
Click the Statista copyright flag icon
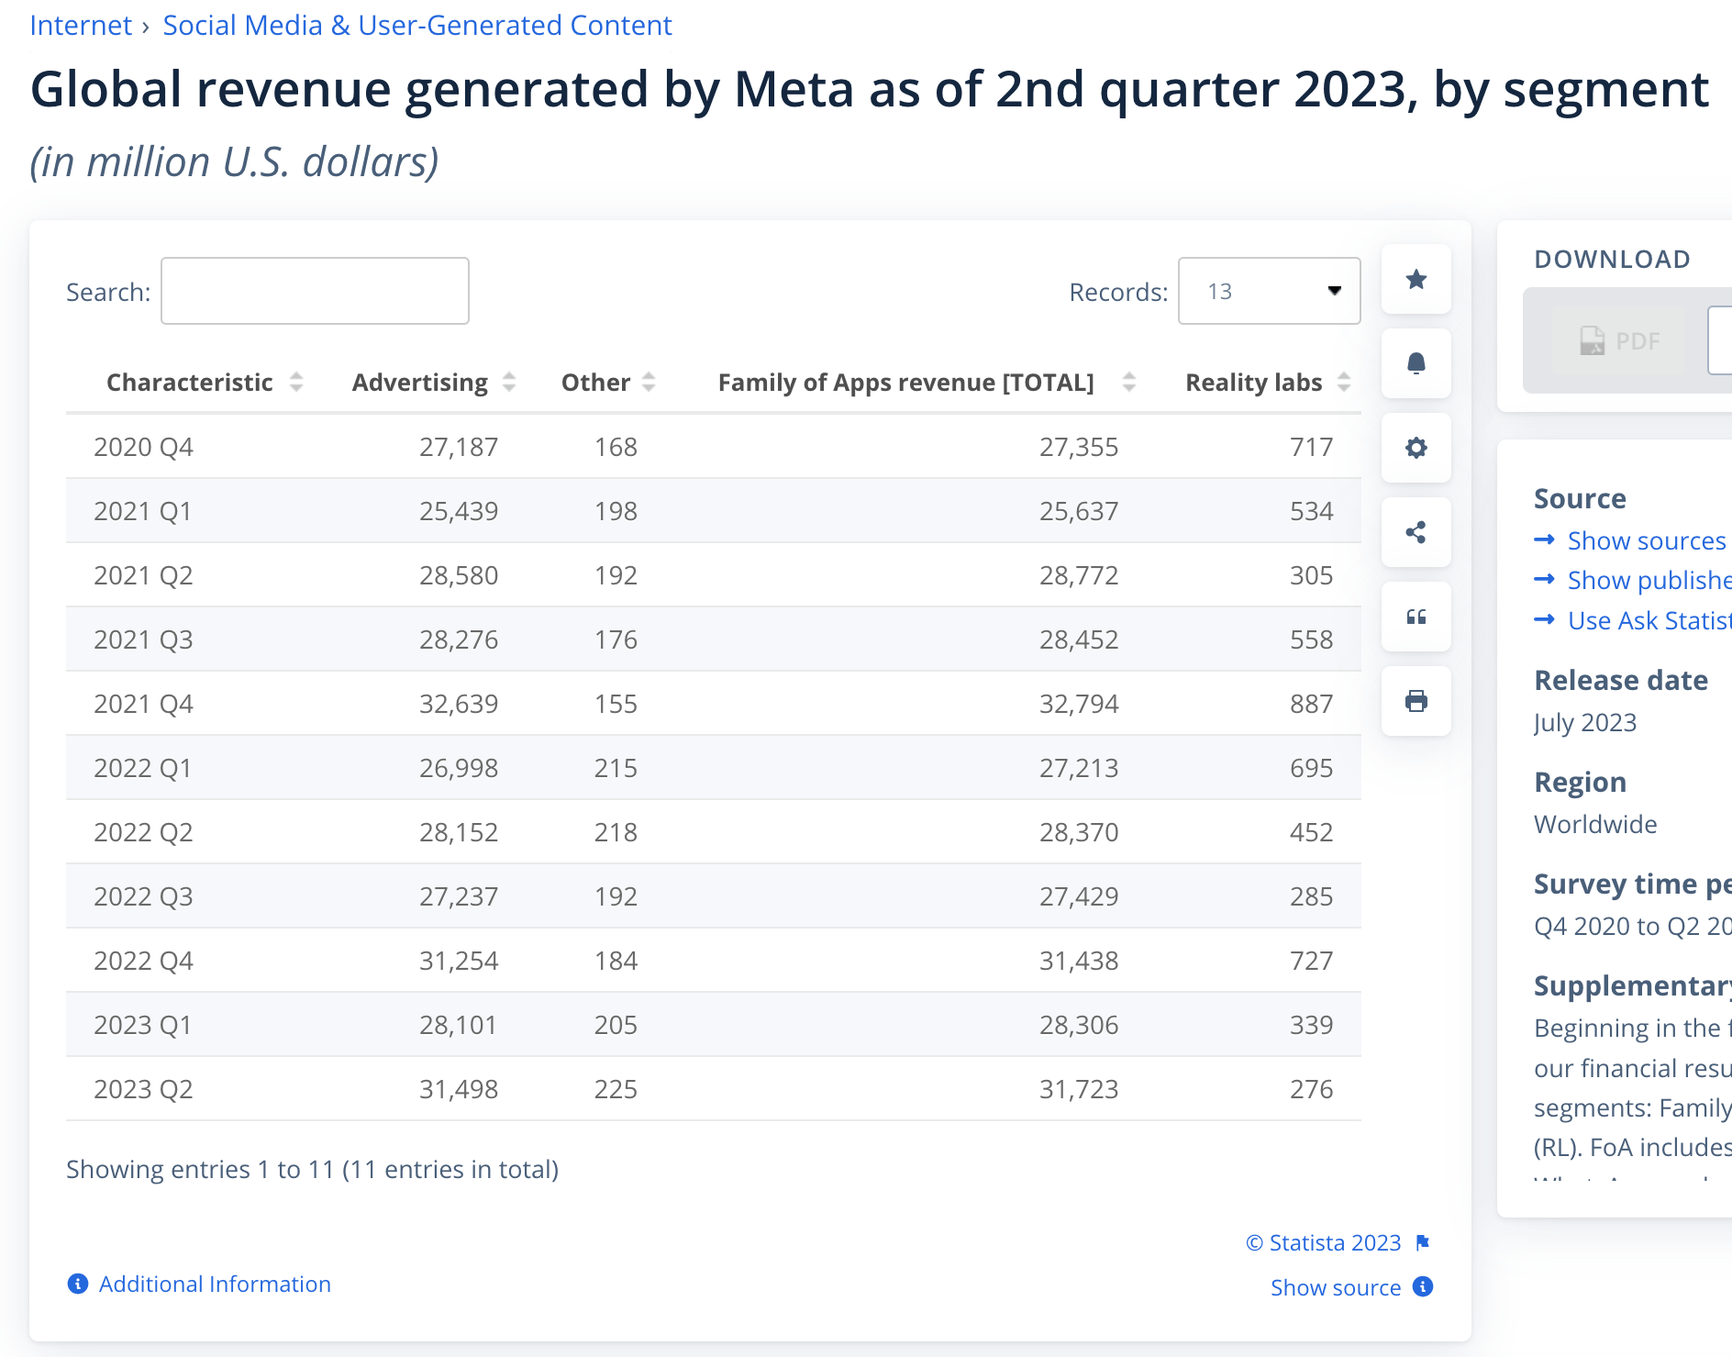(x=1423, y=1242)
